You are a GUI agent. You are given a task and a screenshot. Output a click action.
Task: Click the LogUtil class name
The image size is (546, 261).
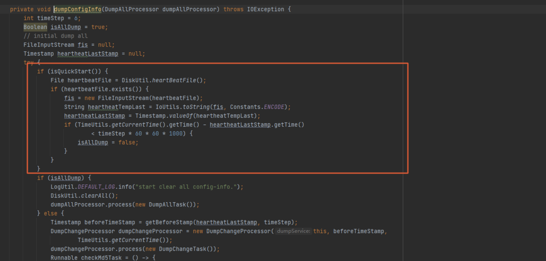click(62, 187)
